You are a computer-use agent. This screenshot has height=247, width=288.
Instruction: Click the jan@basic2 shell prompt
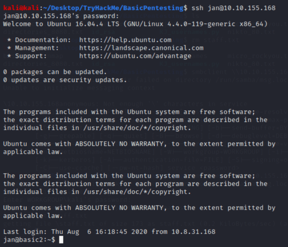coord(27,240)
